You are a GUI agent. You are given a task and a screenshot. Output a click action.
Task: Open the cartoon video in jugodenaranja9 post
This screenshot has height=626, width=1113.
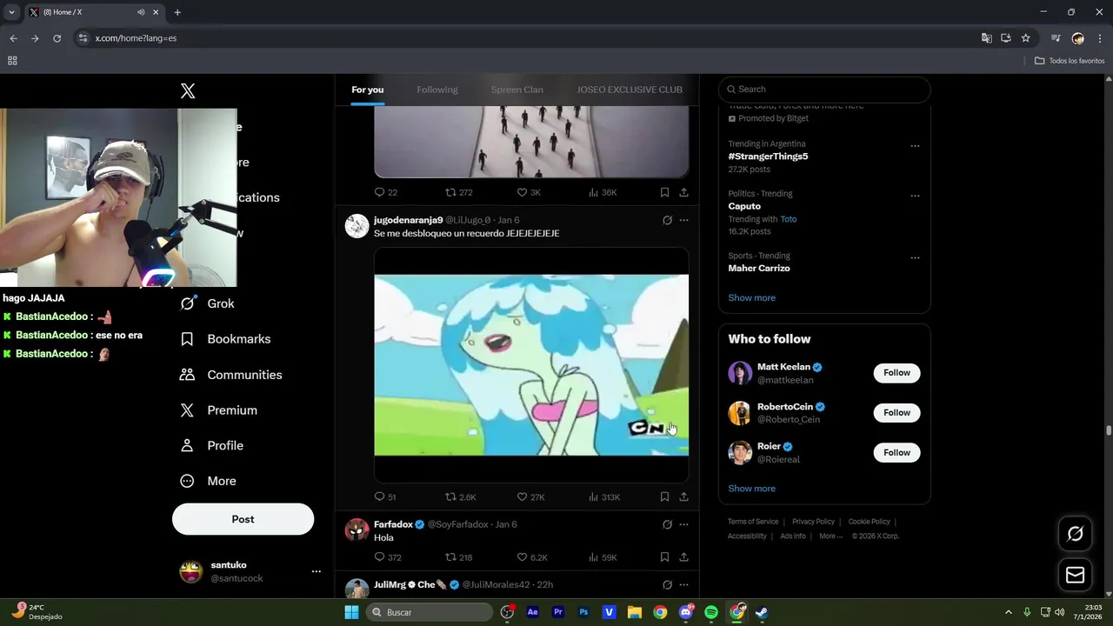coord(531,365)
